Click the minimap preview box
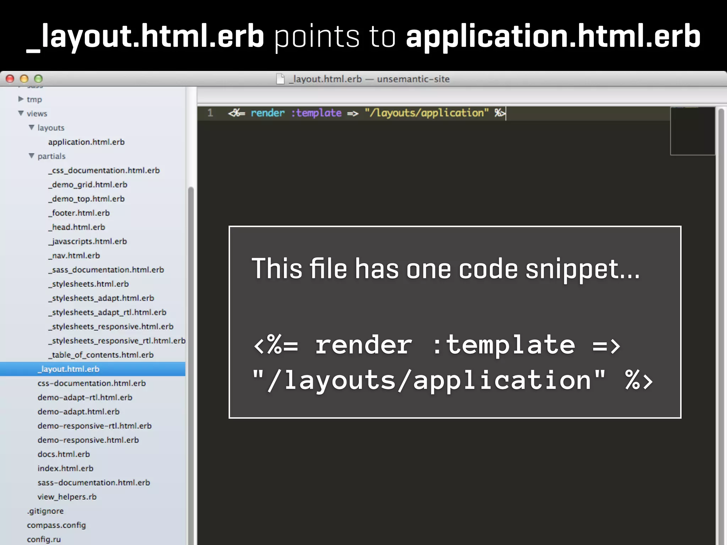The height and width of the screenshot is (545, 727). point(692,131)
